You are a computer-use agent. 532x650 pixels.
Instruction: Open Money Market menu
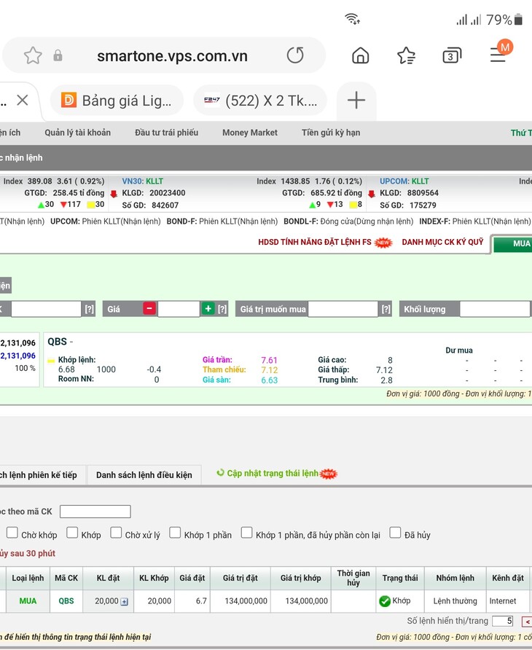coord(250,133)
